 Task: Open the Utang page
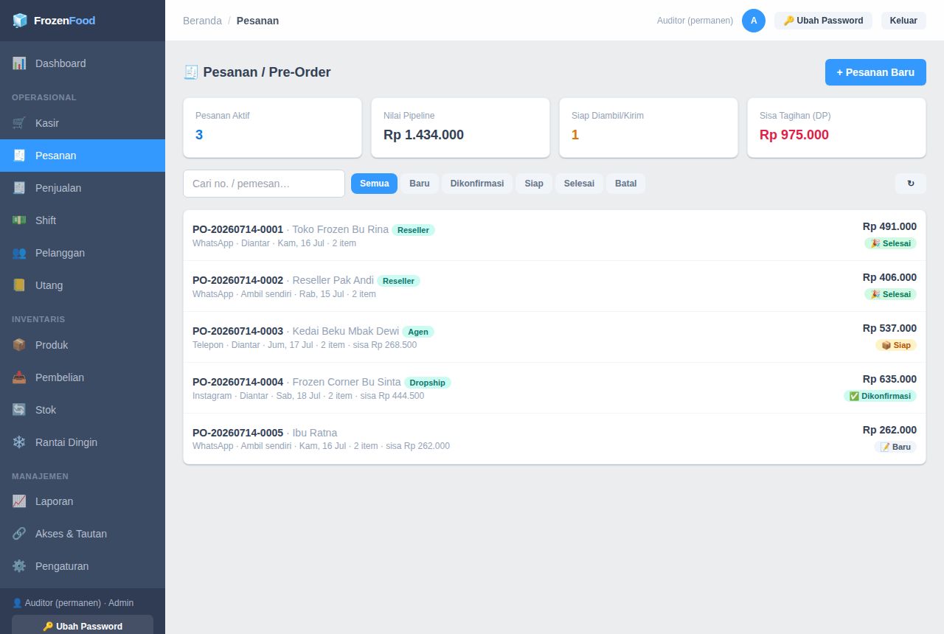click(x=83, y=285)
